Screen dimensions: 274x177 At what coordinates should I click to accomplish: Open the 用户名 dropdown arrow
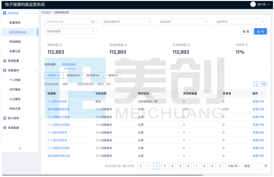(x=268, y=5)
